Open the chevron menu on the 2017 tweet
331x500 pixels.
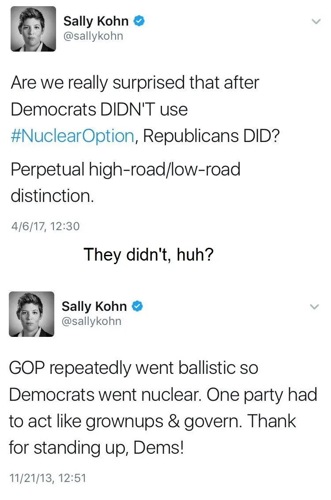click(316, 21)
